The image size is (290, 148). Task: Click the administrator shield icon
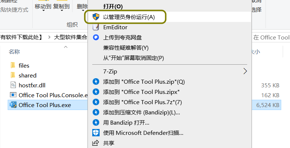96,17
